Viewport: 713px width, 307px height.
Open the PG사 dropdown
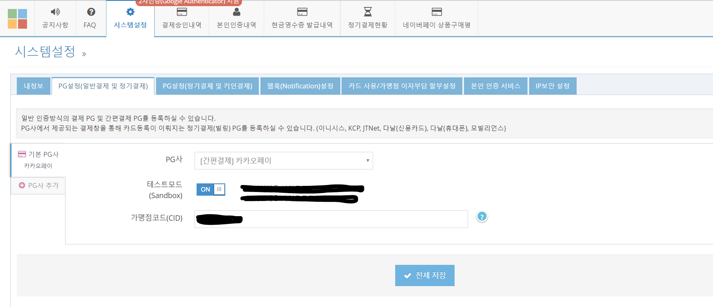(x=283, y=160)
